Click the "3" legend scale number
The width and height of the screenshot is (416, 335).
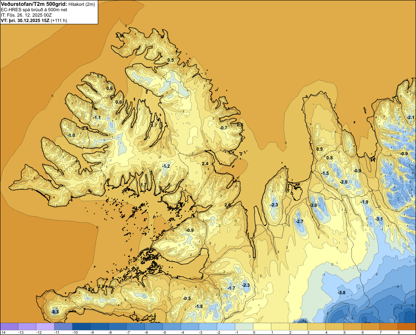point(309,333)
